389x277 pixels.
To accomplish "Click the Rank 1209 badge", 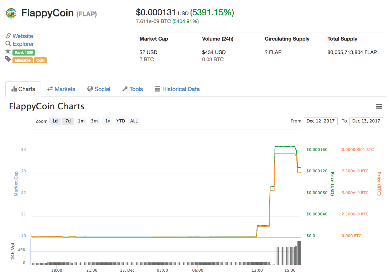I will click(24, 52).
